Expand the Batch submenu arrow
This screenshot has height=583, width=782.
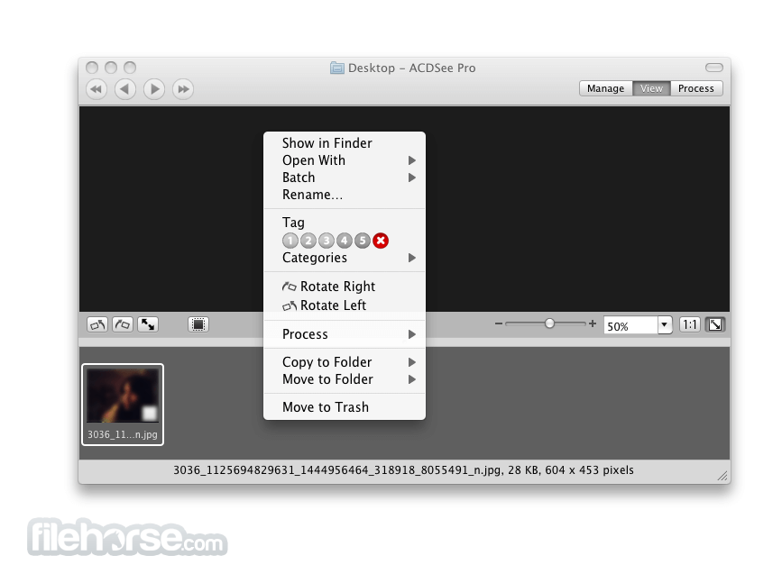click(412, 178)
